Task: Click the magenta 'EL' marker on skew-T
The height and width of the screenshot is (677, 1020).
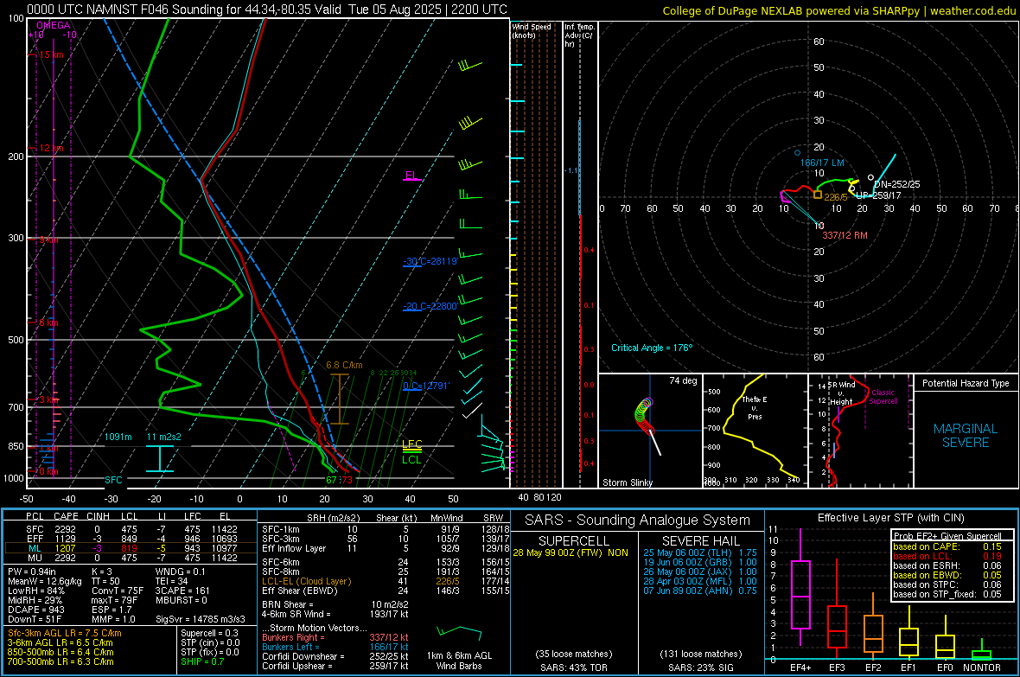Action: pos(411,176)
